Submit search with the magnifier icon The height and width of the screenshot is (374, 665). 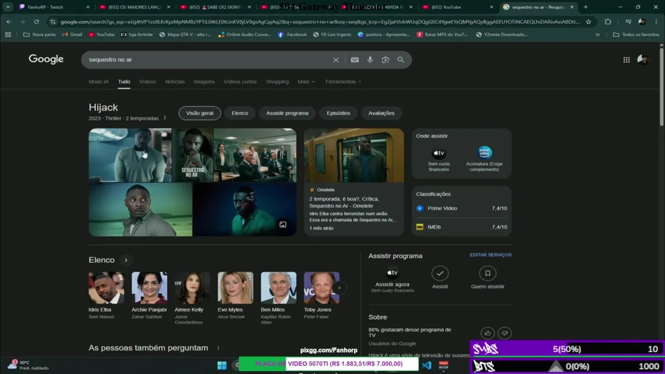click(x=401, y=60)
